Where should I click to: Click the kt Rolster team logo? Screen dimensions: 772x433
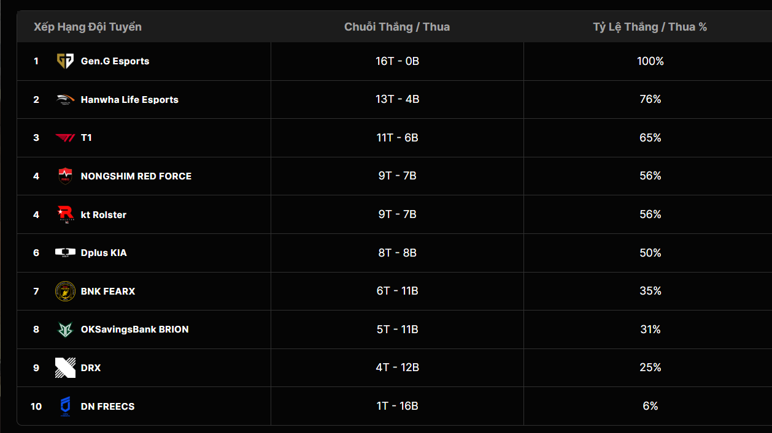(x=65, y=214)
